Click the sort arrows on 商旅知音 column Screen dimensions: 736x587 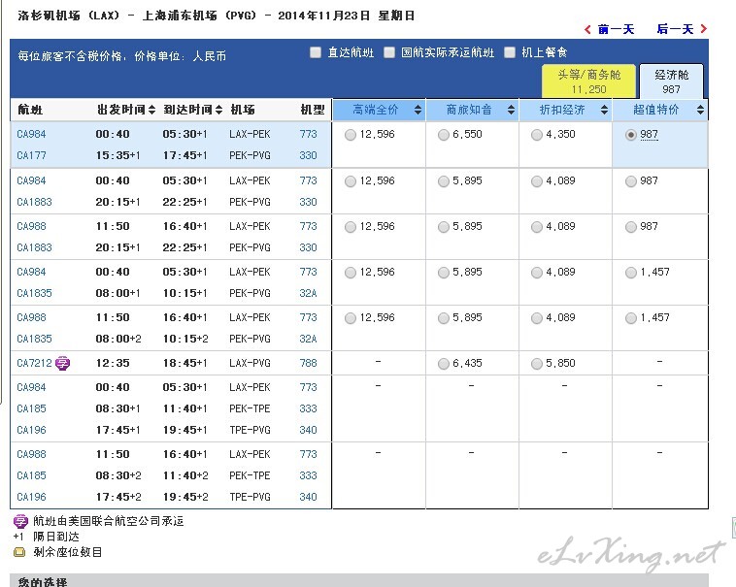coord(511,111)
